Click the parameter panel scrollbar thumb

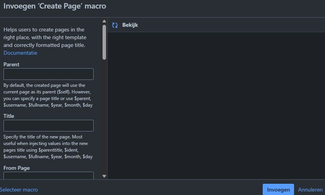104,42
